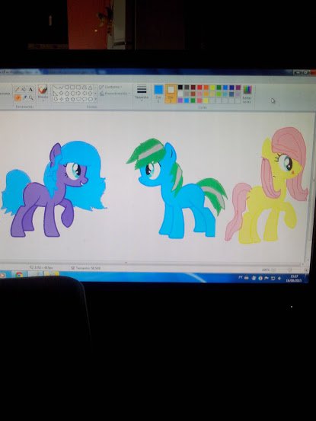
Task: Click the zoom slider in status bar
Action: [289, 270]
